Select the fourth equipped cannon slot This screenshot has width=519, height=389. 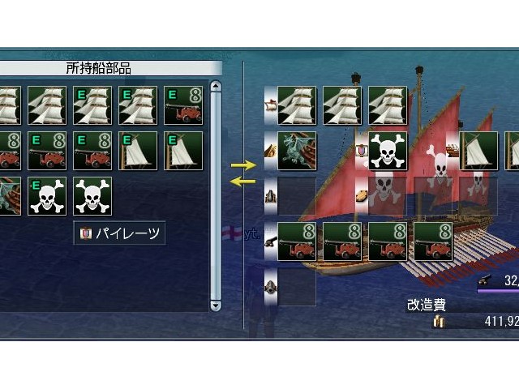tap(433, 242)
